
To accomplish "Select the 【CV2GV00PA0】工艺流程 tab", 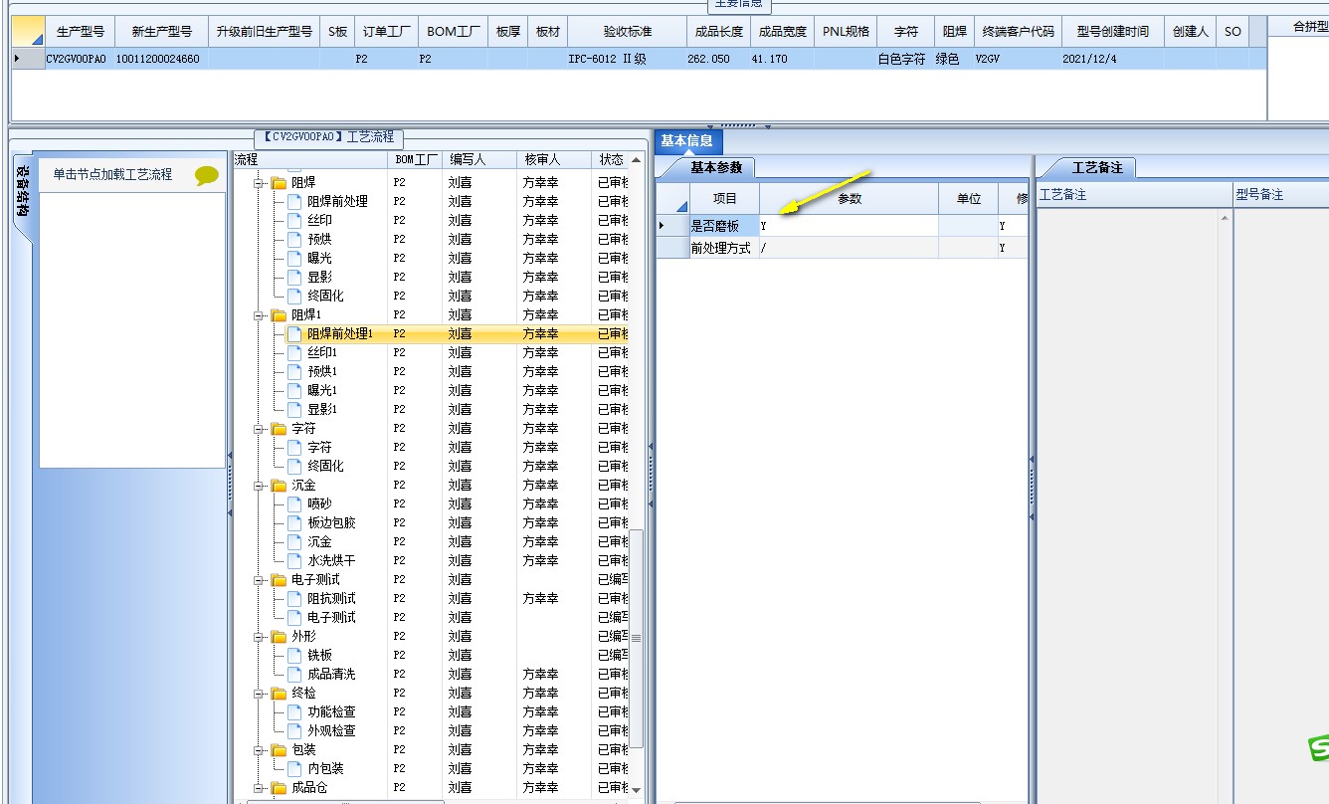I will [329, 137].
